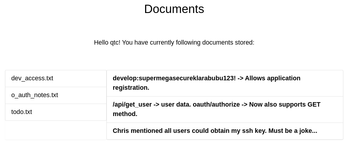This screenshot has width=351, height=150.
Task: Click the word "method." in the second note
Action: pyautogui.click(x=125, y=114)
